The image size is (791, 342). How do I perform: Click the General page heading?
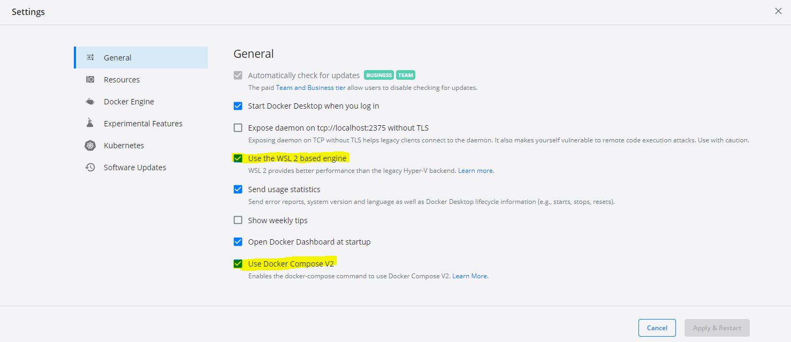point(254,54)
